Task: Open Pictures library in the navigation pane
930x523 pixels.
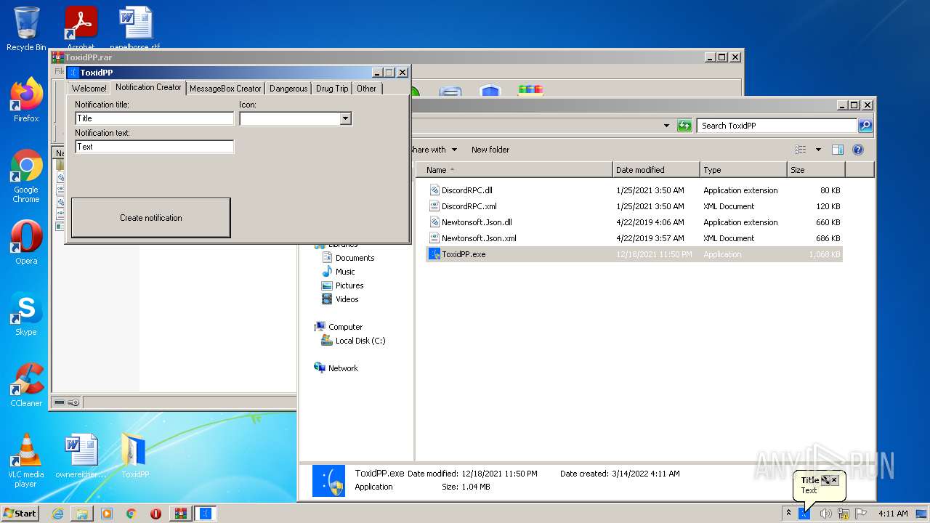Action: point(349,285)
